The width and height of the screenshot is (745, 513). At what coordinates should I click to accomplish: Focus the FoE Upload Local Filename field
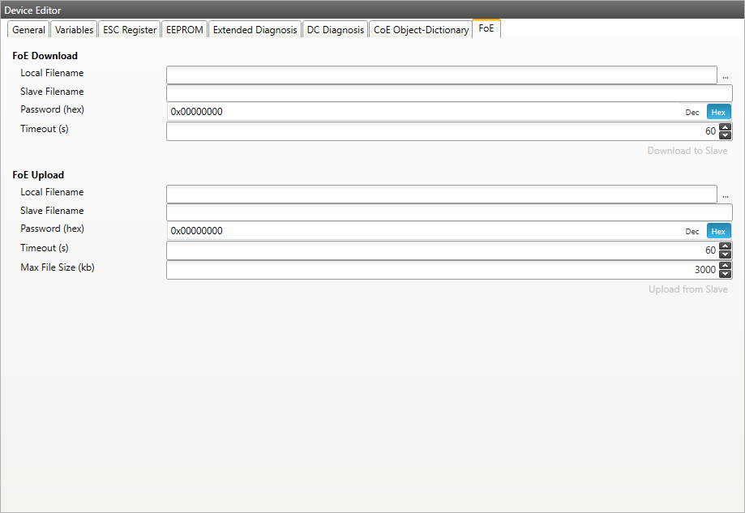(441, 194)
